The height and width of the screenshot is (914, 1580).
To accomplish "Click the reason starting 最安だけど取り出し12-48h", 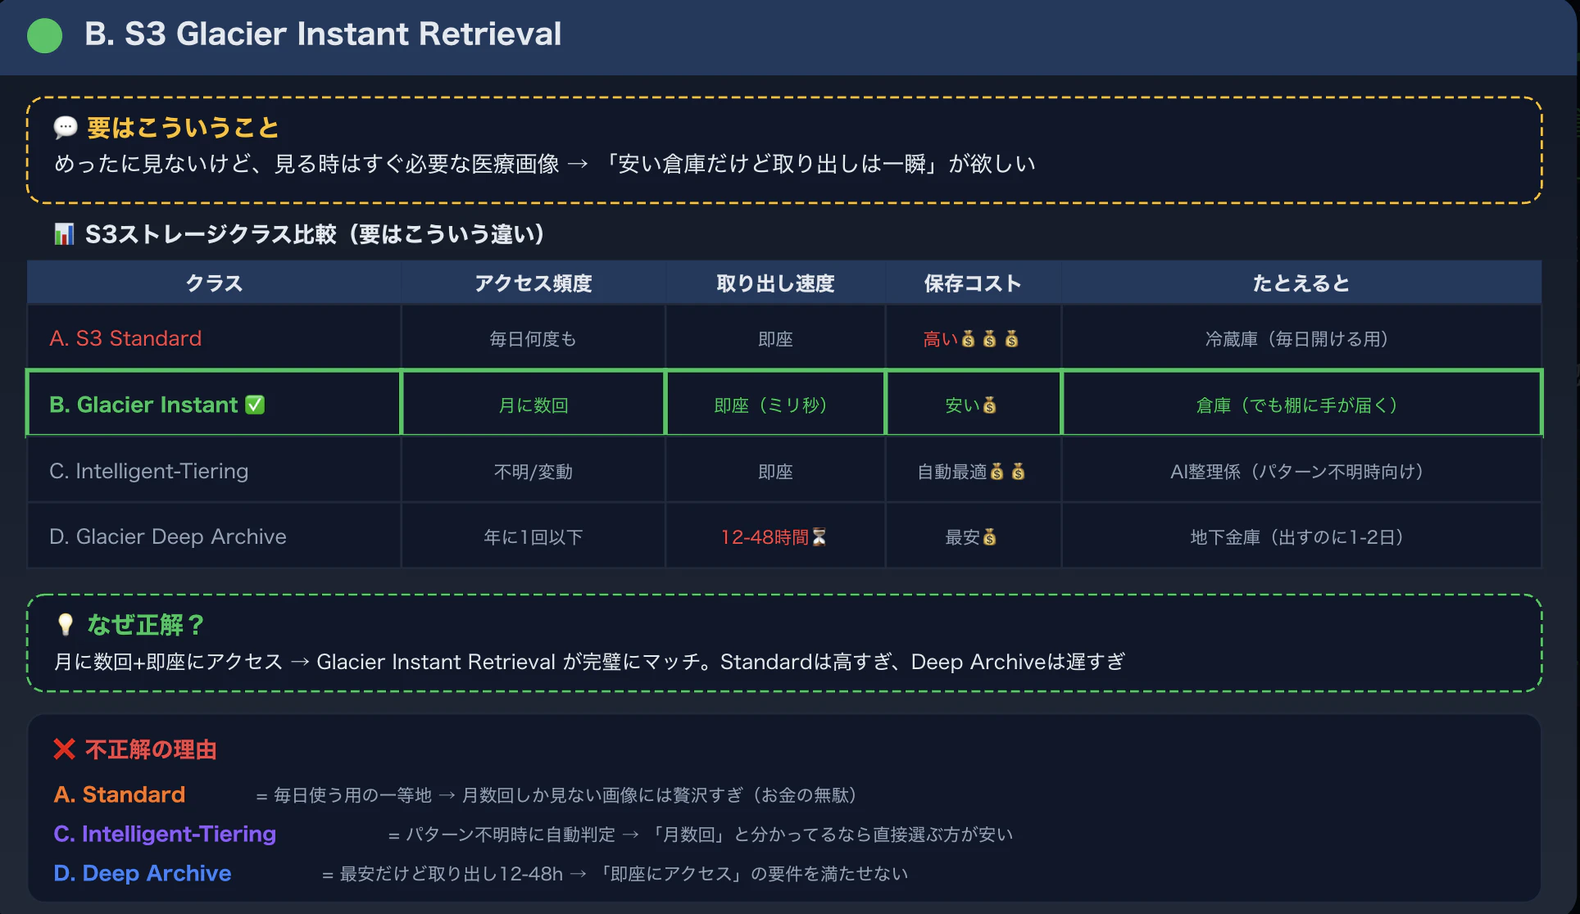I will tap(615, 874).
